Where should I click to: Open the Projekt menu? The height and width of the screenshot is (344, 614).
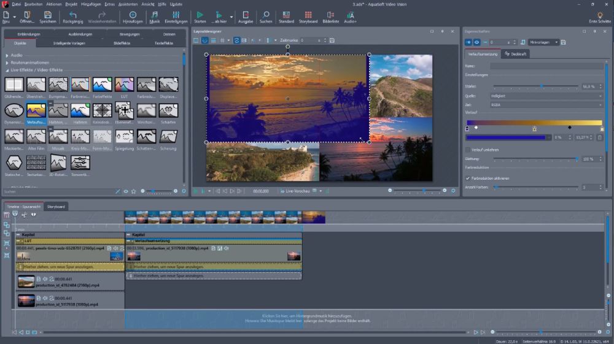pyautogui.click(x=71, y=4)
